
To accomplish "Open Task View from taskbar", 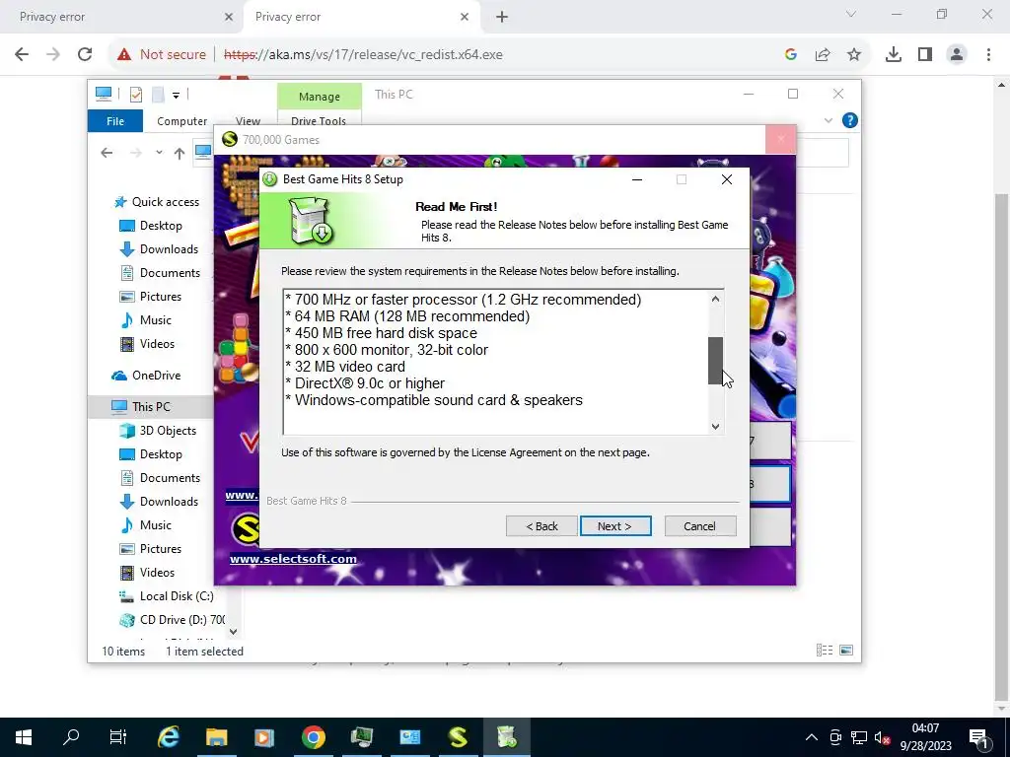I will pos(118,737).
